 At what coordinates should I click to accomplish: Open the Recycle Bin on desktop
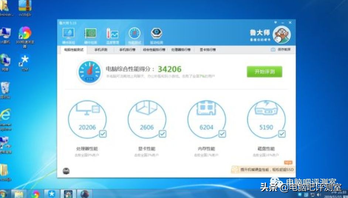coord(5,90)
